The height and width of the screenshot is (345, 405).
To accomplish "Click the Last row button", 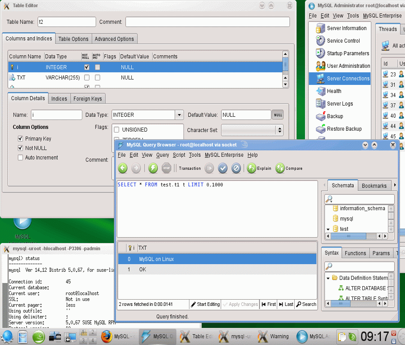I will (286, 304).
